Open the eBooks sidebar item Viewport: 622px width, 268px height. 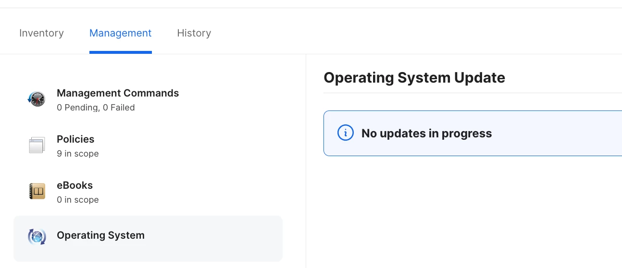[x=148, y=192]
